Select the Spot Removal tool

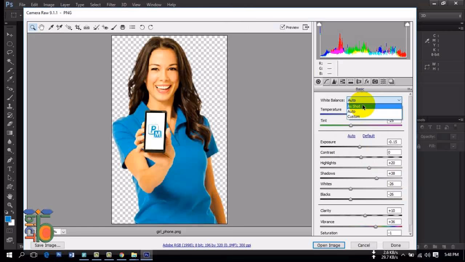pyautogui.click(x=96, y=27)
